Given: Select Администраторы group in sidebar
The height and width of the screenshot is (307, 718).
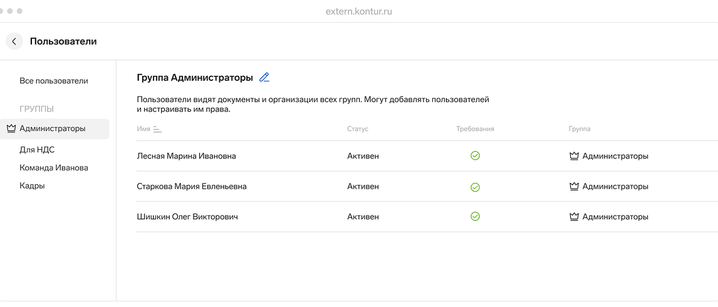Looking at the screenshot, I should point(55,129).
